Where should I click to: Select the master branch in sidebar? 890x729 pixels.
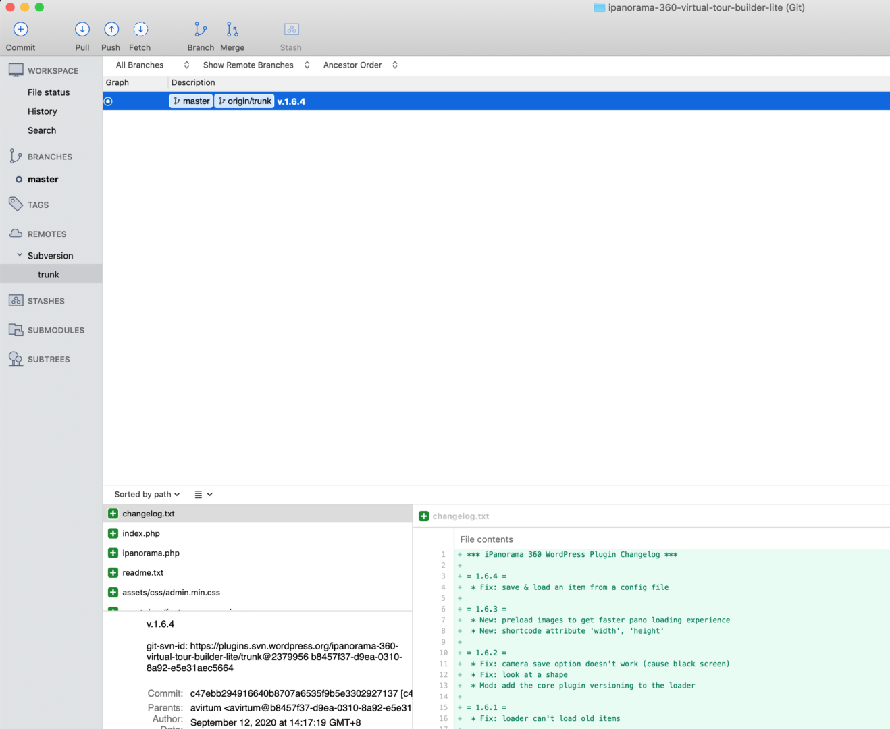pyautogui.click(x=43, y=180)
